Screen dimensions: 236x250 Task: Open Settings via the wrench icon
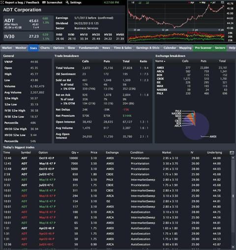pyautogui.click(x=67, y=2)
